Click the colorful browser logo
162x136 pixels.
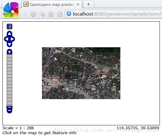11,10
